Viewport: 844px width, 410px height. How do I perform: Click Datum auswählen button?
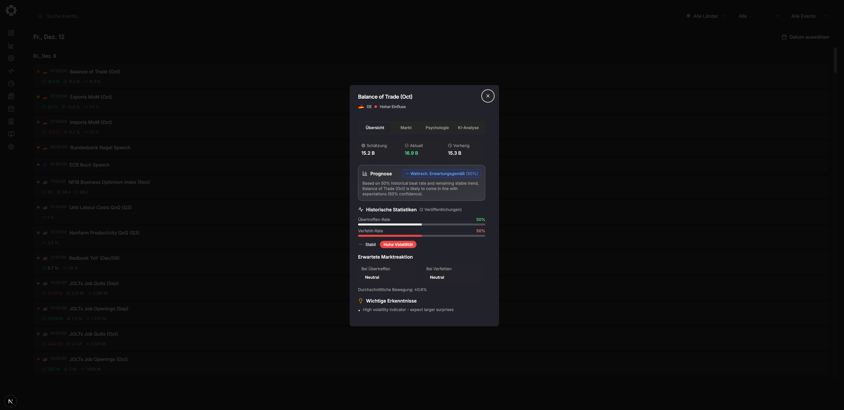(x=805, y=37)
